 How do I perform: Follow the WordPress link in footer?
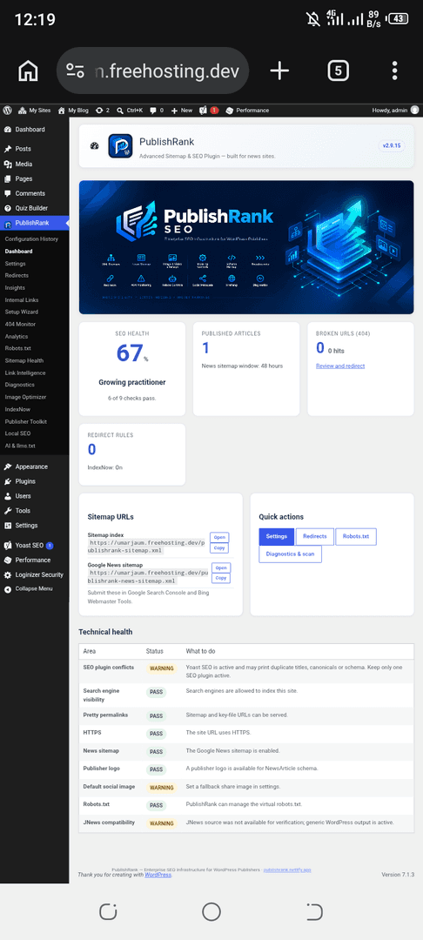coord(158,875)
